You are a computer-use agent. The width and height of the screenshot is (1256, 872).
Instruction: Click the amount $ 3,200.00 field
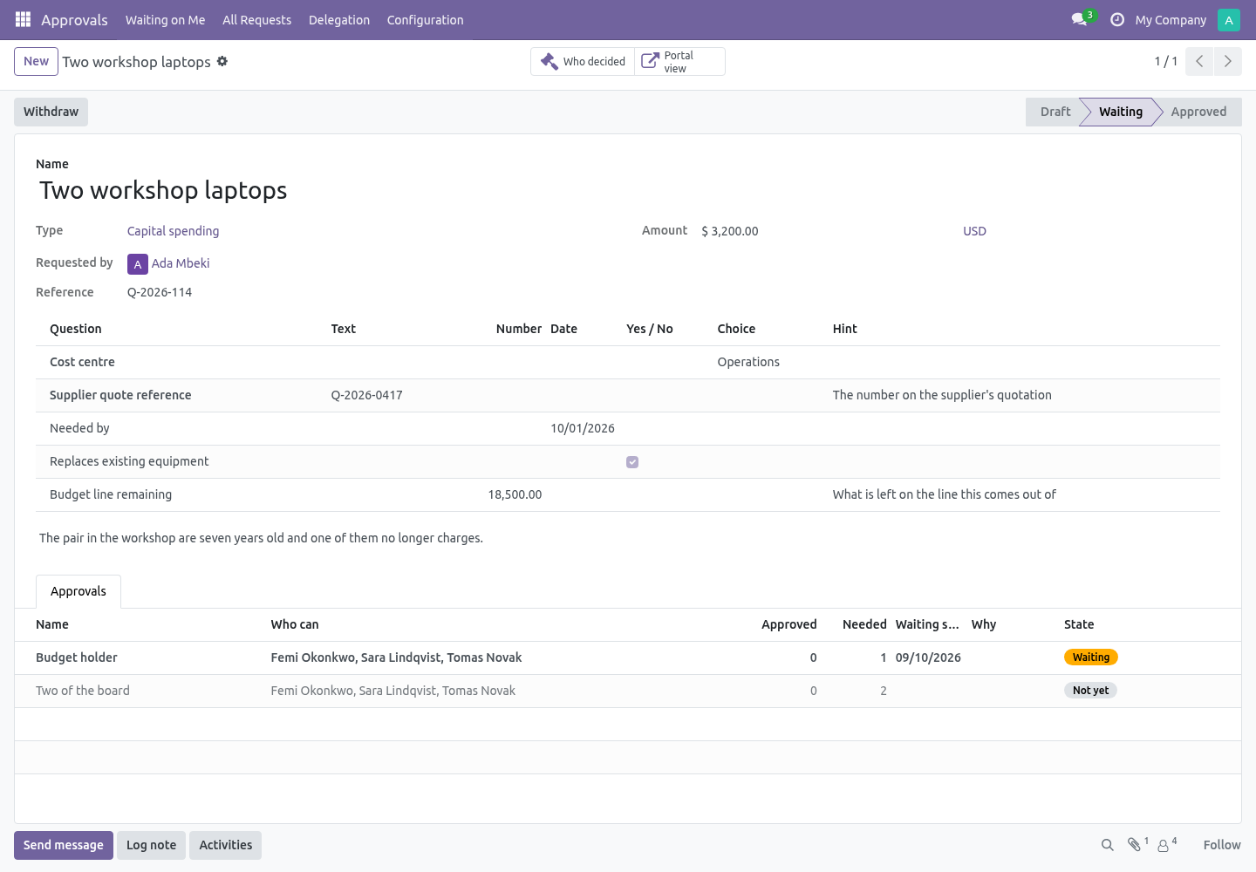coord(730,231)
